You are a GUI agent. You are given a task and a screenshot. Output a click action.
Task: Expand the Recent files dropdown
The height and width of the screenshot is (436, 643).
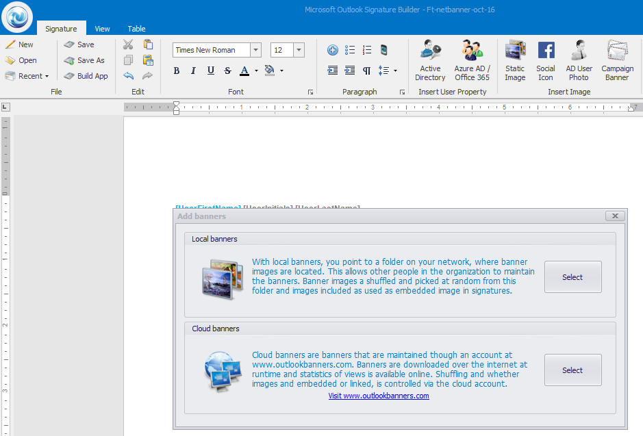[x=27, y=76]
